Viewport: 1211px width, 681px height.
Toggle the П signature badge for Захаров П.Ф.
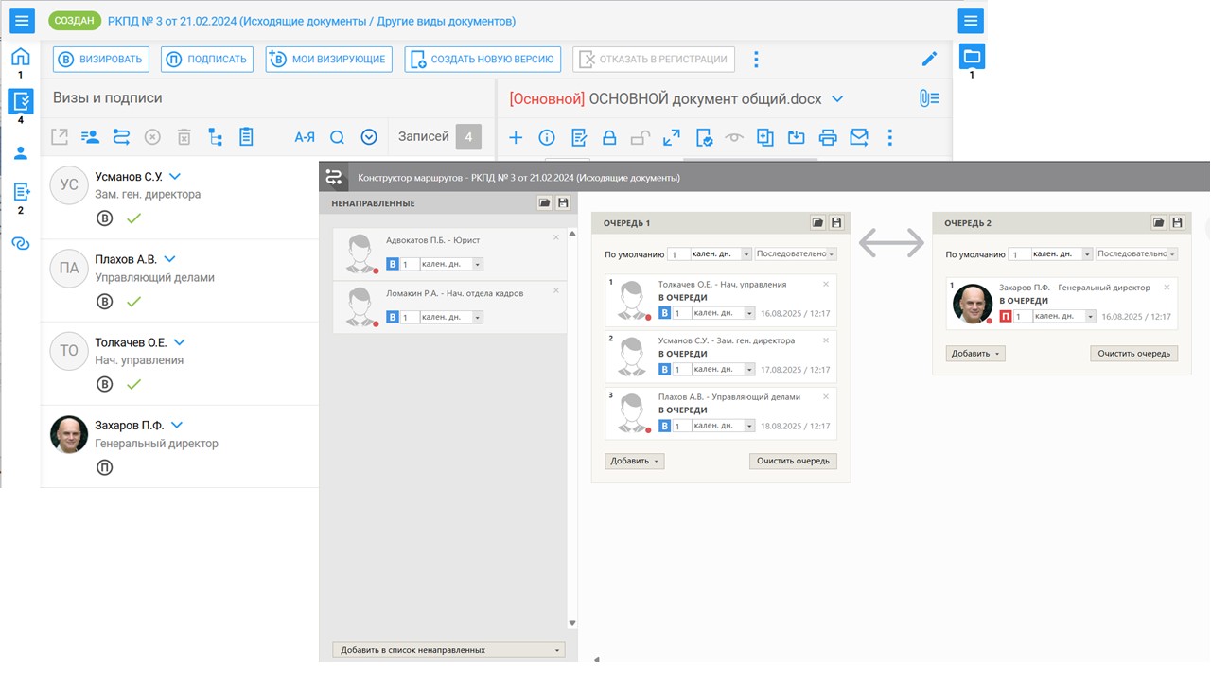pos(1006,316)
